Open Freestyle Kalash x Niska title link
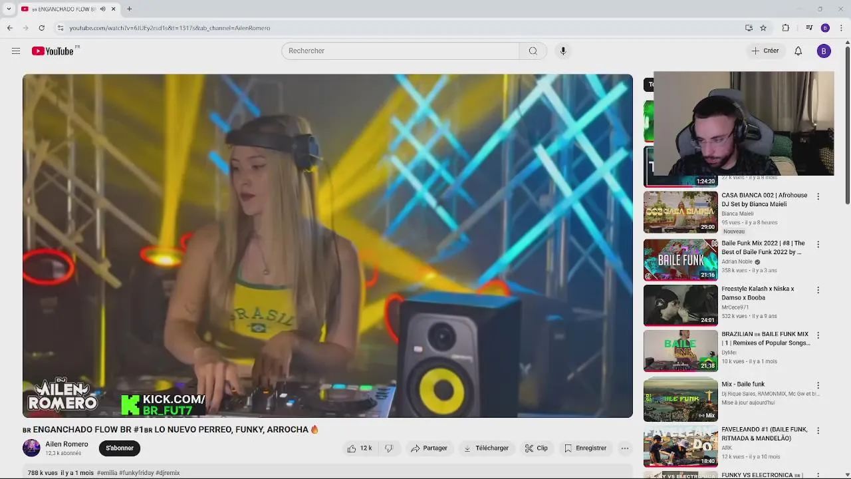 pyautogui.click(x=758, y=293)
